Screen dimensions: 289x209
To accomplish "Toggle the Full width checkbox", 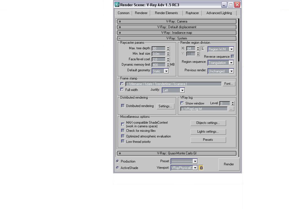I will point(122,89).
